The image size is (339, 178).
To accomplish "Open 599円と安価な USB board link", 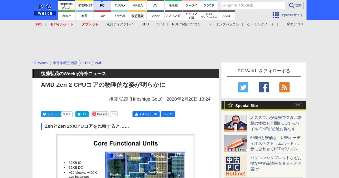I will 276,143.
